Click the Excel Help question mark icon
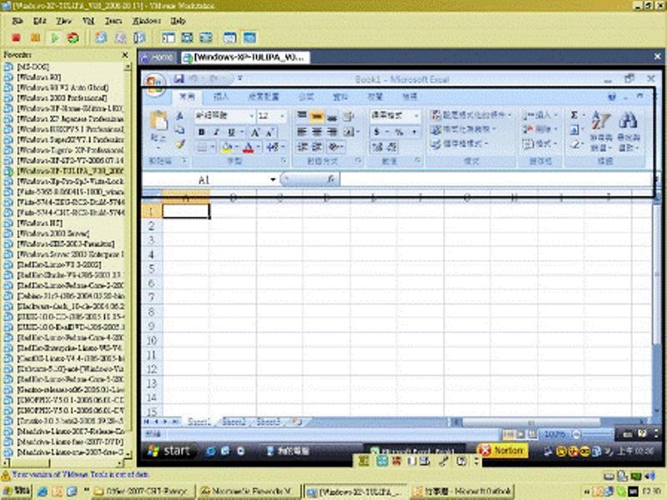 pos(612,97)
